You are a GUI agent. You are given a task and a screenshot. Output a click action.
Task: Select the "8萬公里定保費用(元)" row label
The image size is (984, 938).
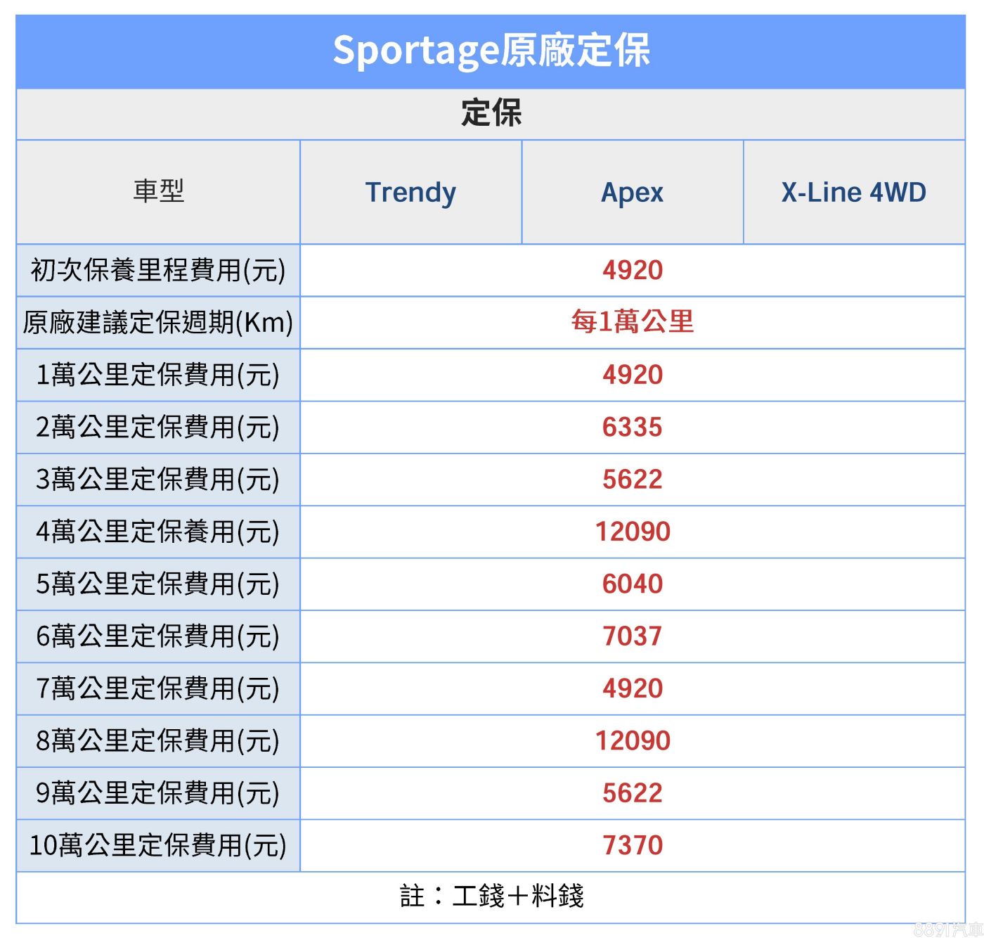(158, 740)
